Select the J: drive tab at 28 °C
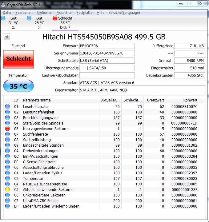This screenshot has width=209, height=222. 39,23
